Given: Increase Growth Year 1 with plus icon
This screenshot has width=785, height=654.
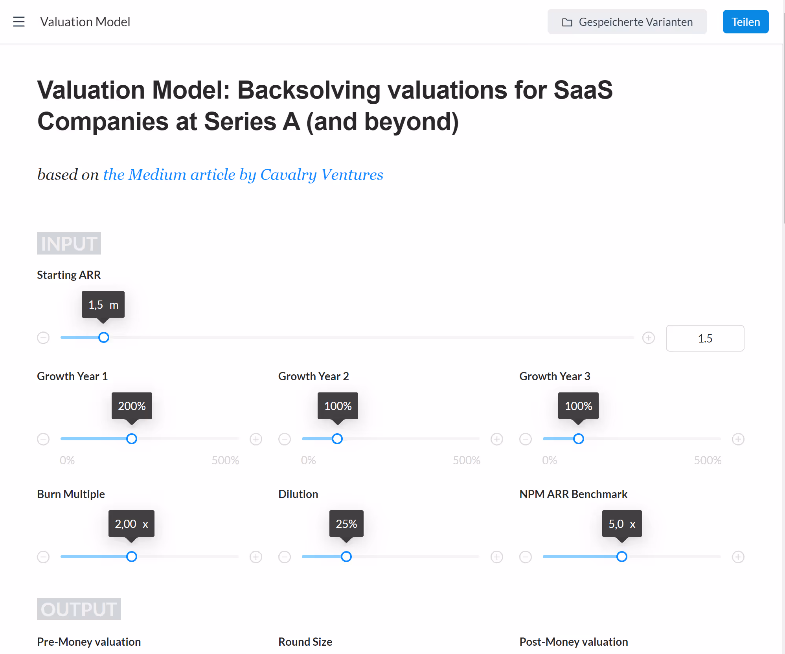Looking at the screenshot, I should click(256, 439).
